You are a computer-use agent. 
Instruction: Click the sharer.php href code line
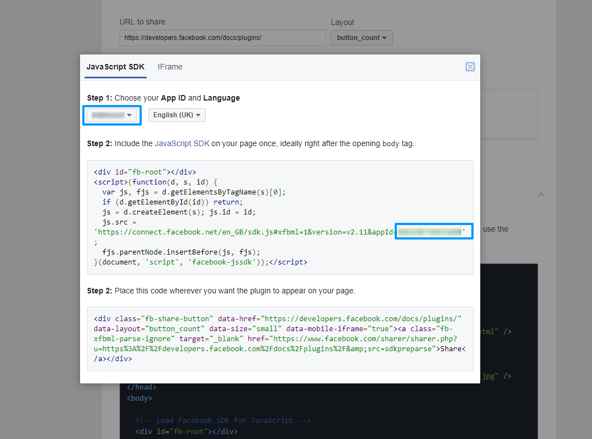click(x=276, y=338)
